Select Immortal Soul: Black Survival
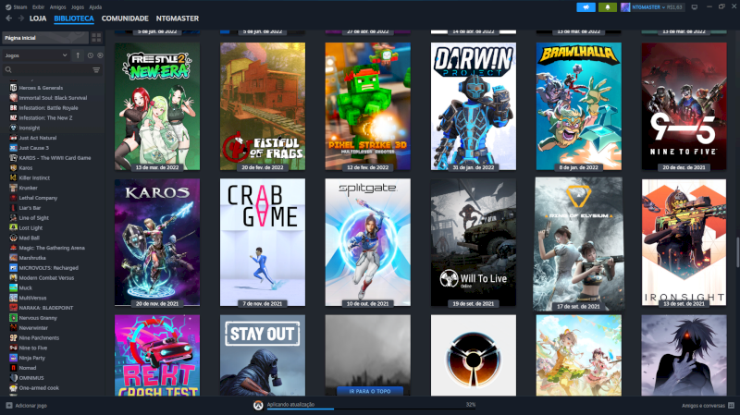 pyautogui.click(x=53, y=98)
